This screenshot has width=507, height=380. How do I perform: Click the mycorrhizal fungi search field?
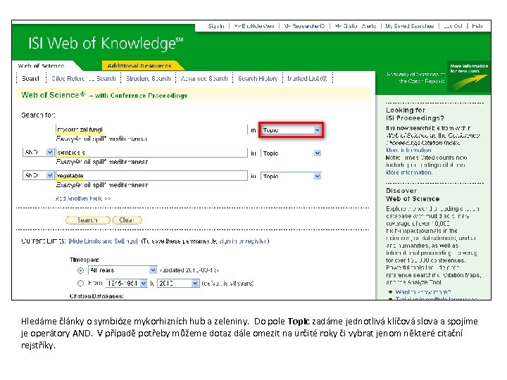coord(151,129)
